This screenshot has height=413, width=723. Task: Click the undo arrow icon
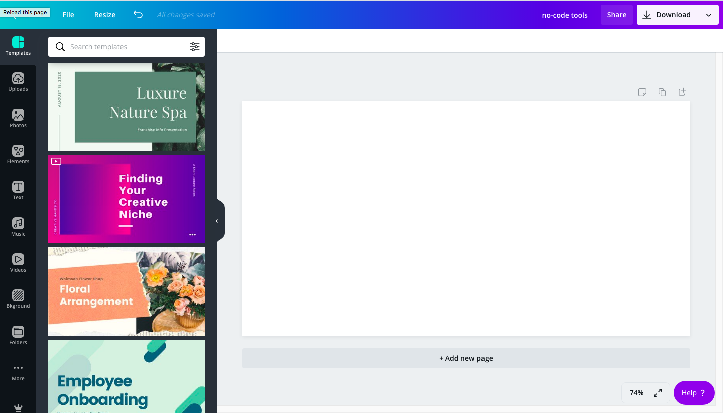tap(138, 15)
